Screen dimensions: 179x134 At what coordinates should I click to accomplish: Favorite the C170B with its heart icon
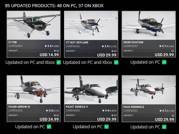pyautogui.click(x=57, y=15)
